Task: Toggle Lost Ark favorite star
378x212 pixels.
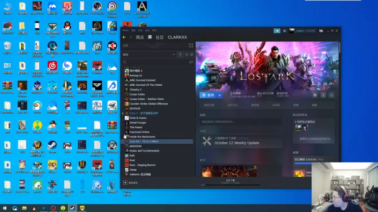Action: (332, 95)
